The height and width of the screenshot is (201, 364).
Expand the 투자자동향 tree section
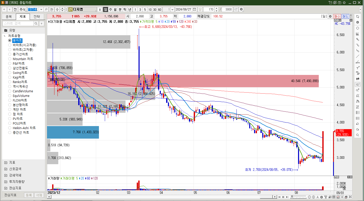pyautogui.click(x=6, y=182)
